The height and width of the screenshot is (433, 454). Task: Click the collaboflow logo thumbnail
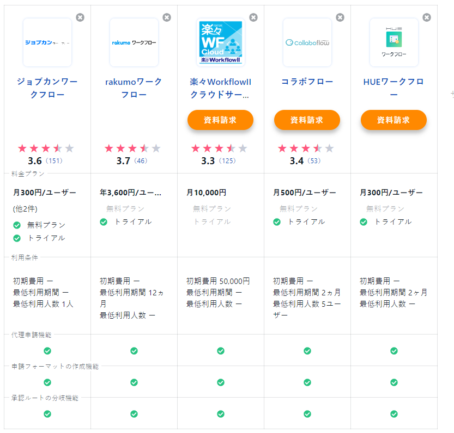307,42
